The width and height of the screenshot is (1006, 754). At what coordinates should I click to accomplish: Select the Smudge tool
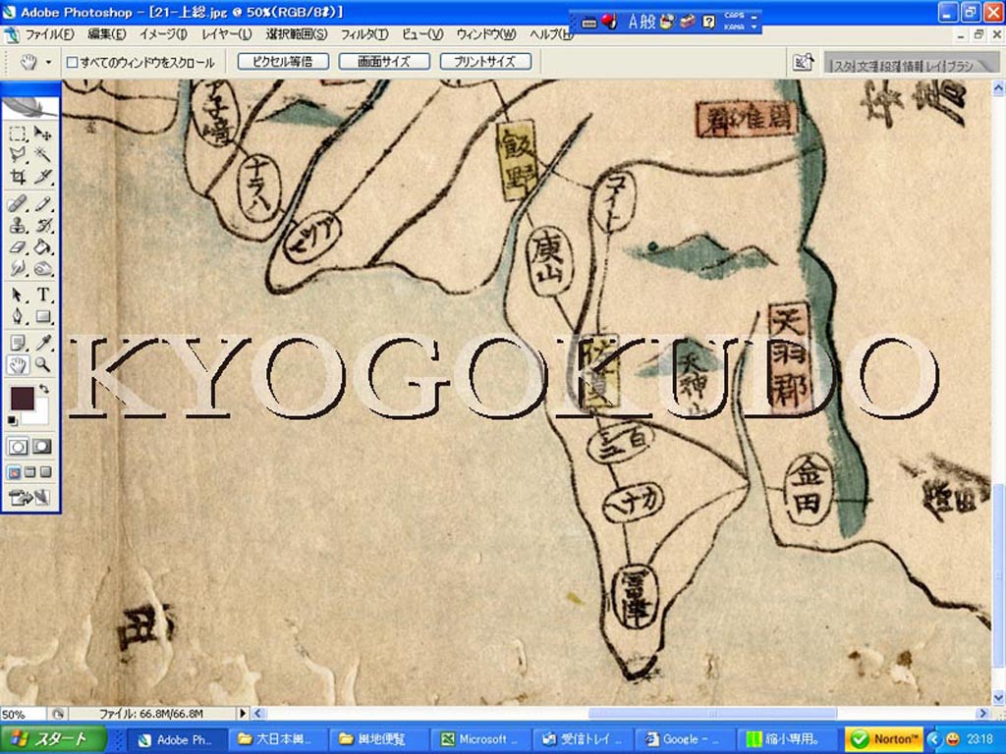[18, 268]
